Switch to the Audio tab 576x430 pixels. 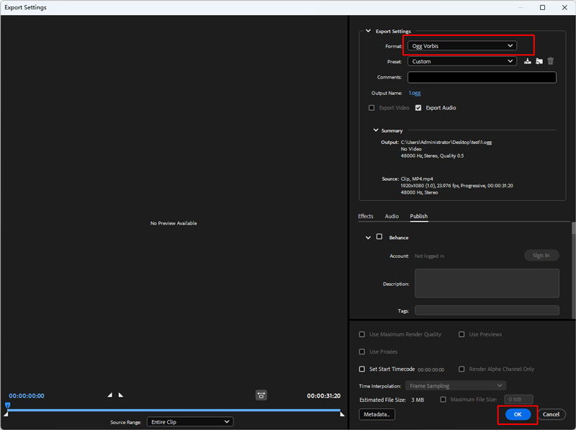click(x=392, y=216)
